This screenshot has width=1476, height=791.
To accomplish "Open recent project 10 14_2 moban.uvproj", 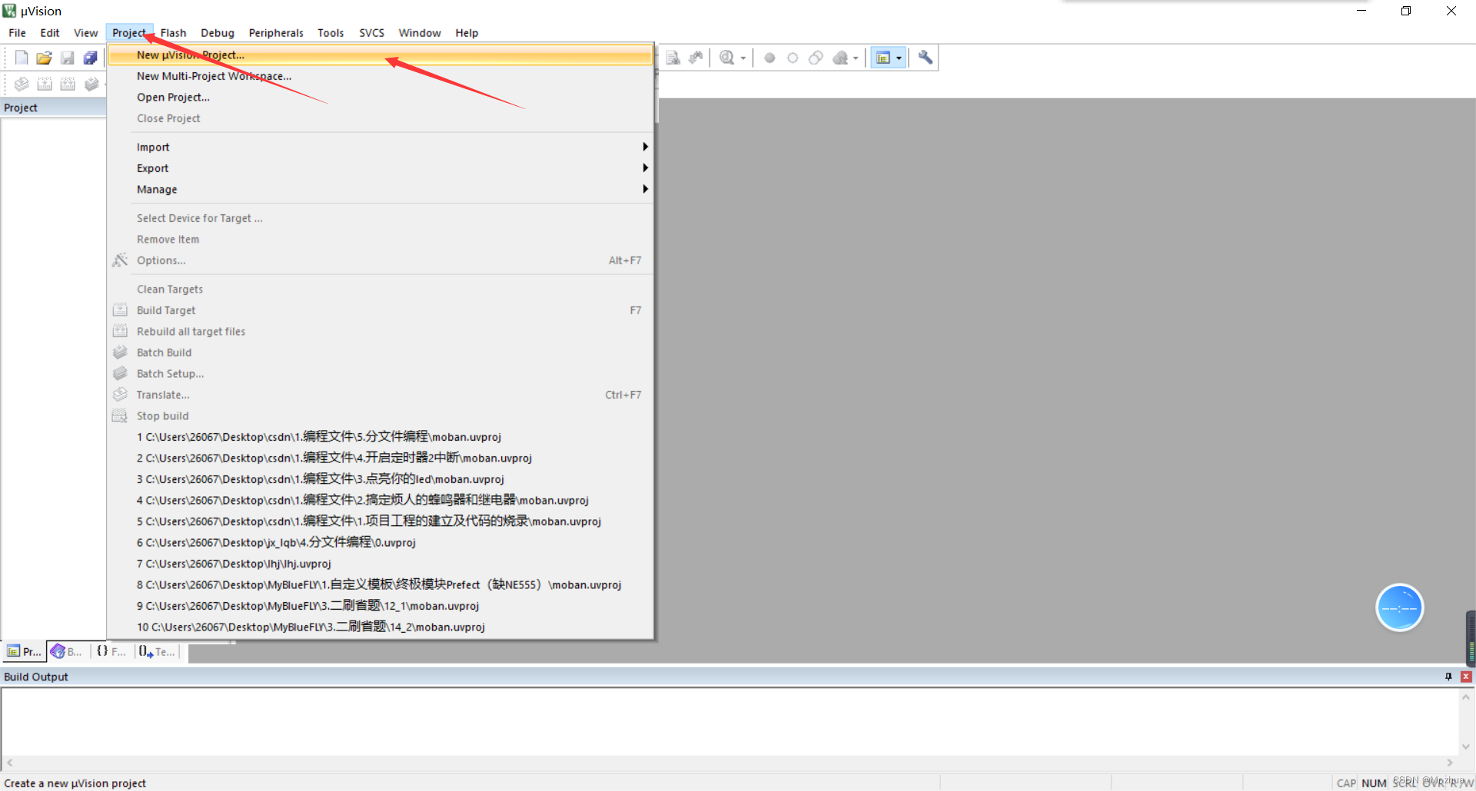I will click(381, 627).
